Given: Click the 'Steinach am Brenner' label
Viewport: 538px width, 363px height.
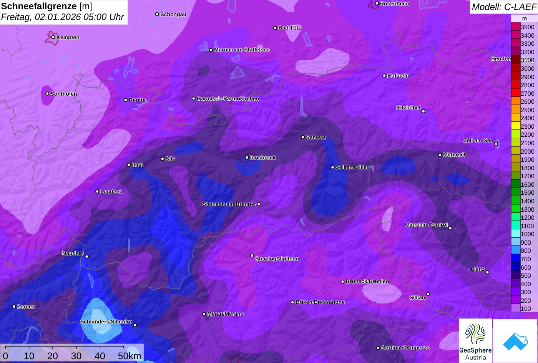Looking at the screenshot, I should pos(229,204).
